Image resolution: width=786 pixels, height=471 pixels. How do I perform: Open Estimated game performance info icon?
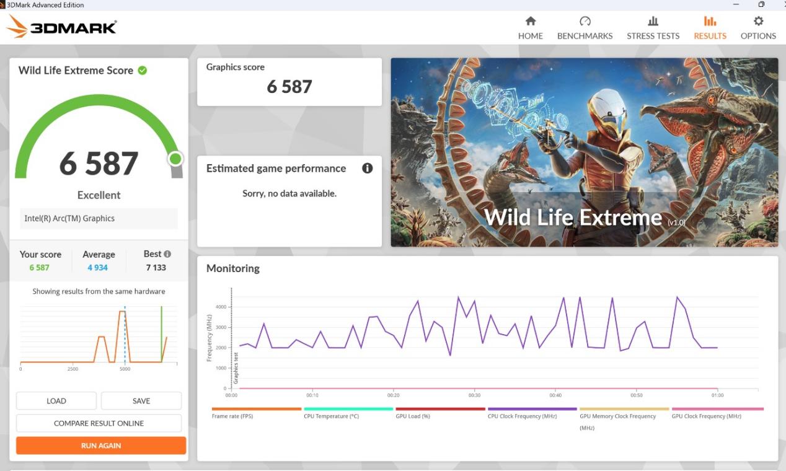coord(368,168)
